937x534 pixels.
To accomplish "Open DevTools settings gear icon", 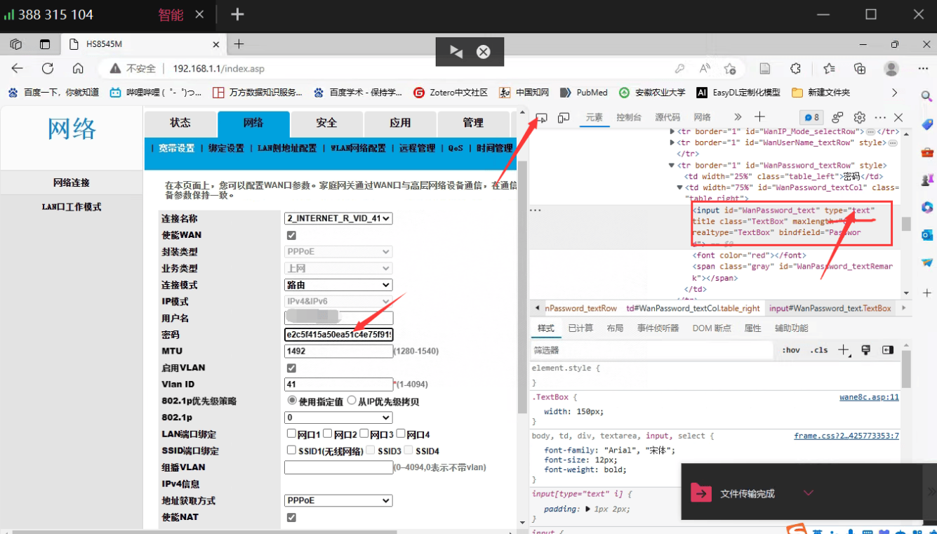I will tap(859, 118).
